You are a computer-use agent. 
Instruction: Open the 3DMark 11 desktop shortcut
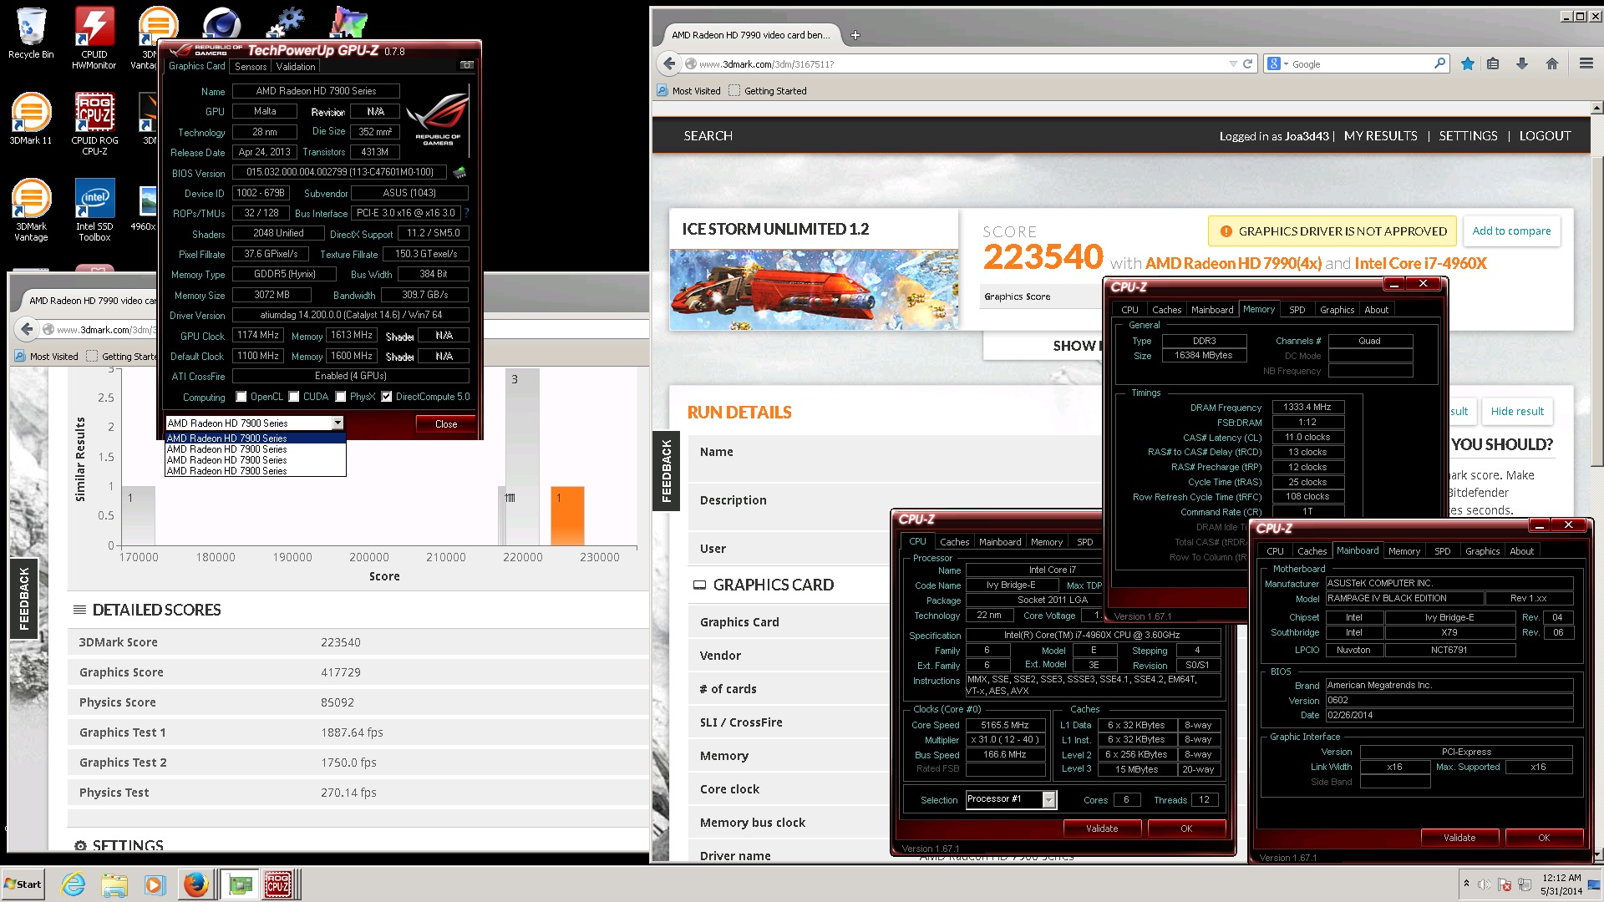31,119
